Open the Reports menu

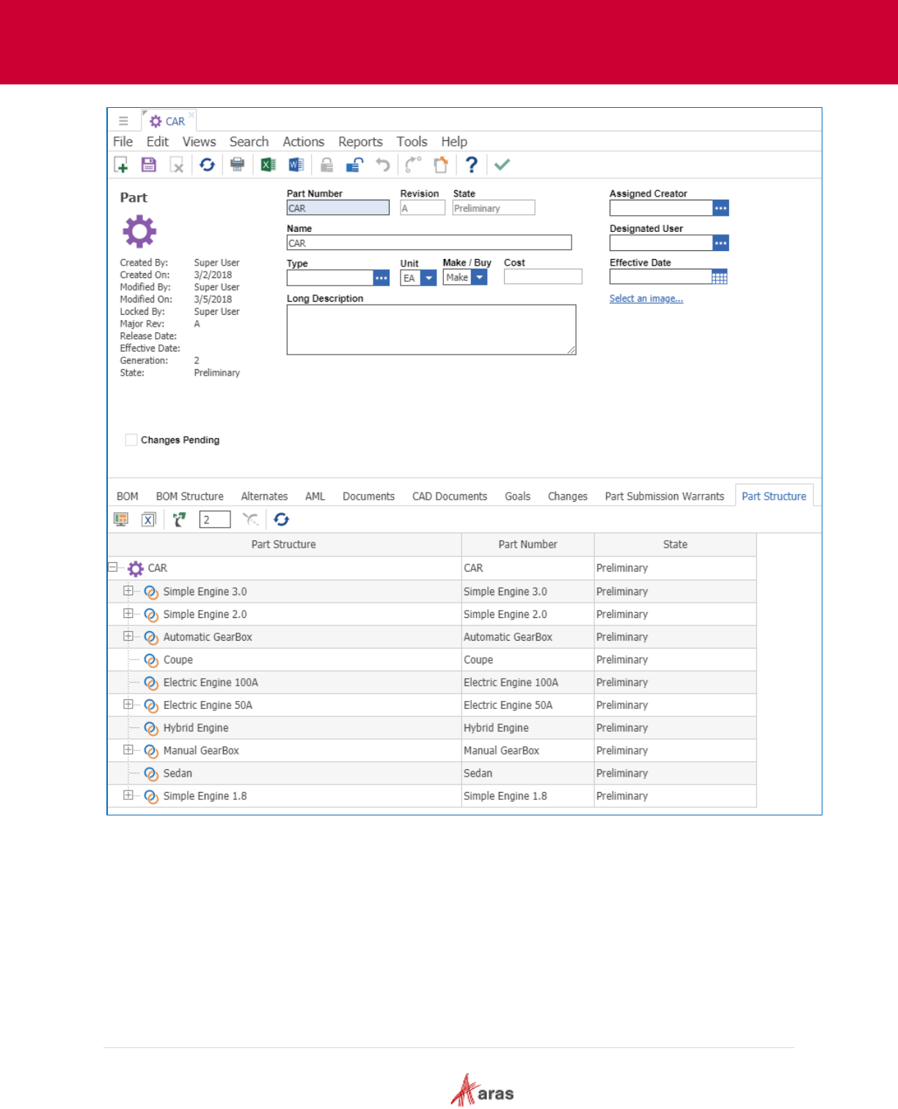[x=360, y=142]
